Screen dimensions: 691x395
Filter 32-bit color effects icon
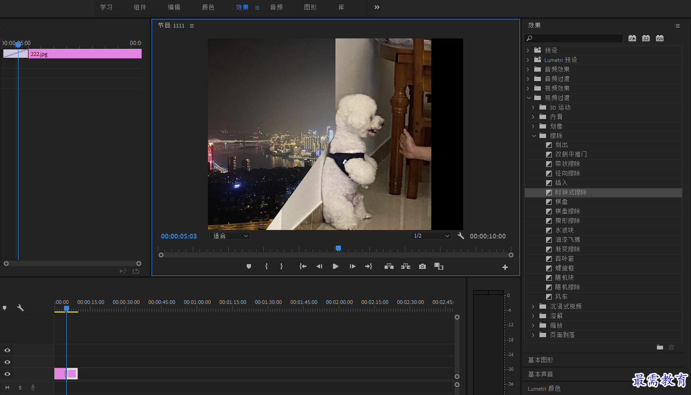646,38
